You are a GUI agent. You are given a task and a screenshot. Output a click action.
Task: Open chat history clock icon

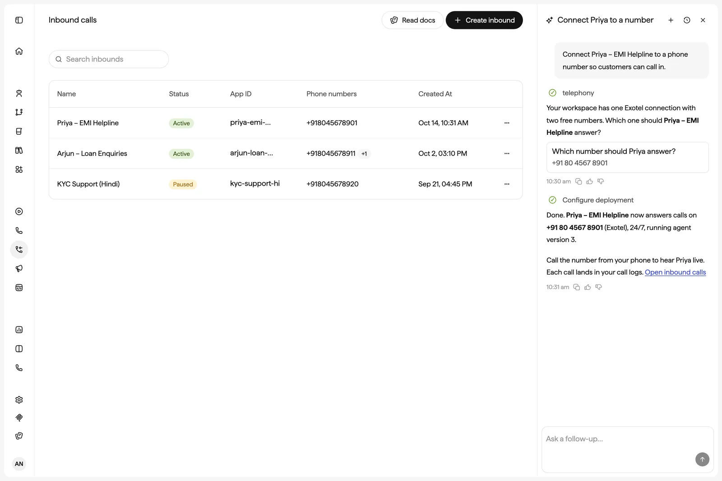coord(687,20)
